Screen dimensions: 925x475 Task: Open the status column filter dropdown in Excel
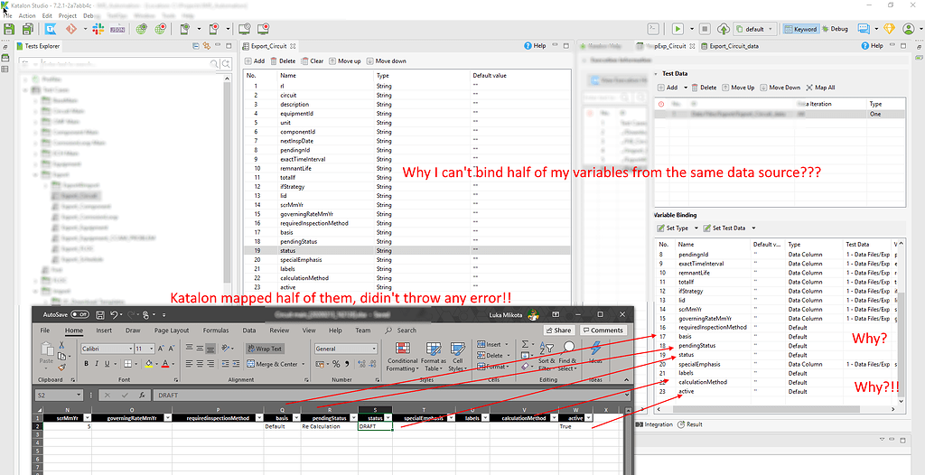click(x=388, y=418)
